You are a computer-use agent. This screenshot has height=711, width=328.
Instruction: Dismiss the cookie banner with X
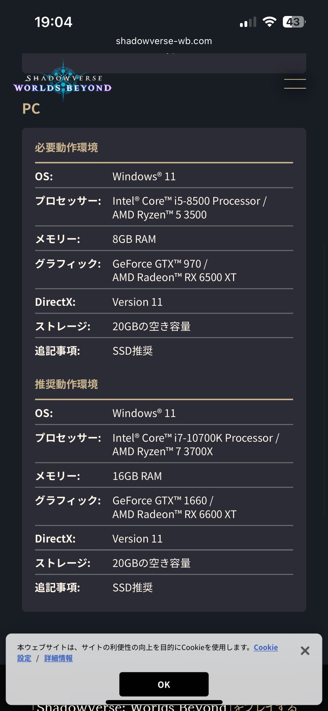pos(305,651)
